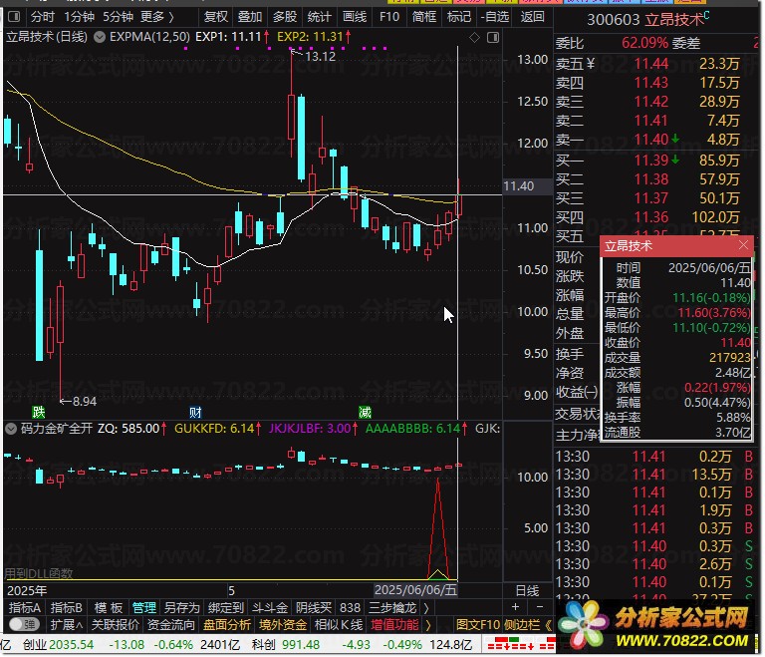Open 盘面分析
765x657 pixels.
227,625
